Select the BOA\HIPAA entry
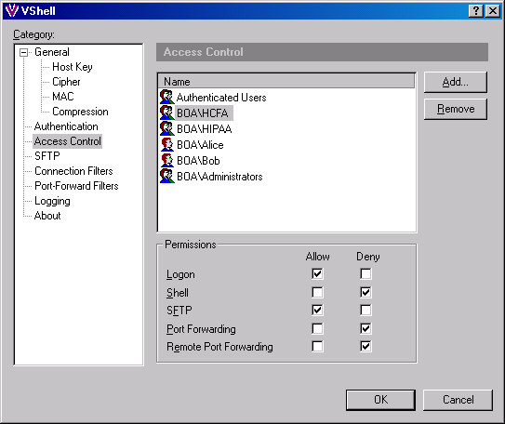 [x=204, y=128]
